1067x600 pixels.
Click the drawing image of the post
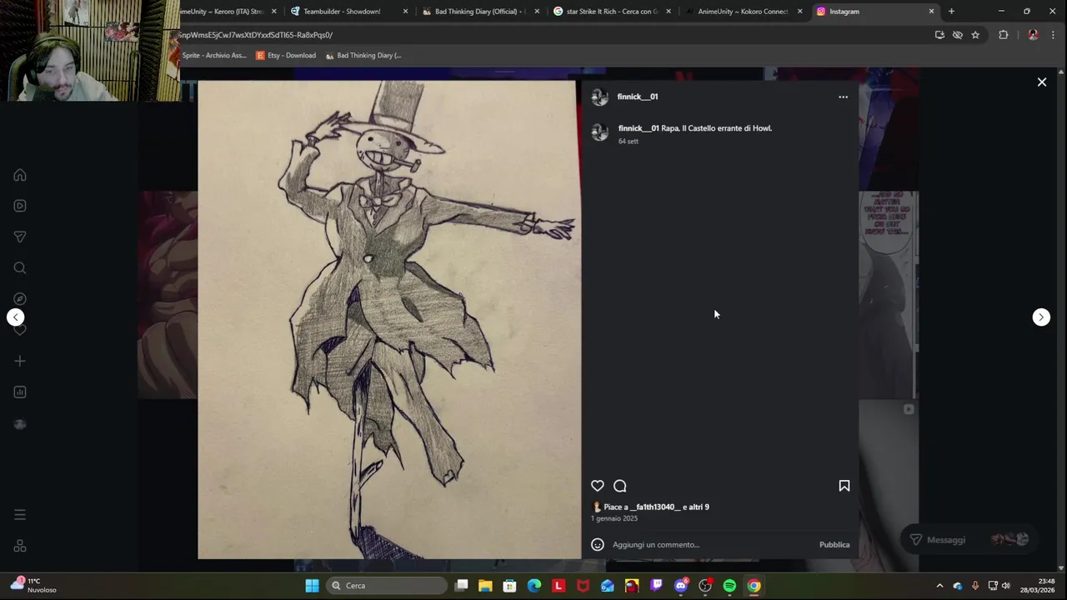coord(389,319)
